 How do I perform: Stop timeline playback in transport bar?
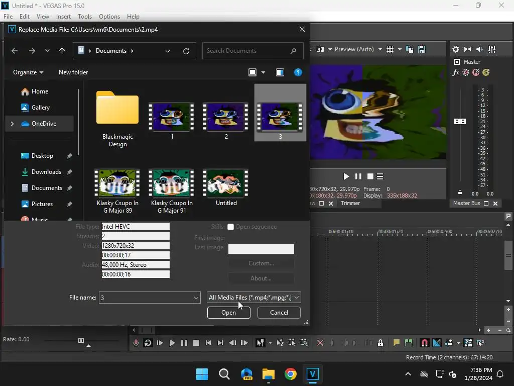[196, 343]
